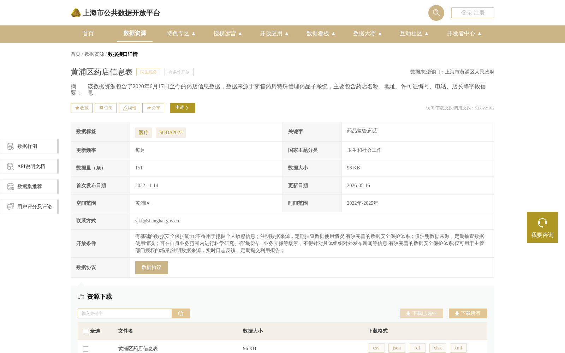Click 下载已选中 button
Screen dimensions: 565x353
pyautogui.click(x=422, y=313)
